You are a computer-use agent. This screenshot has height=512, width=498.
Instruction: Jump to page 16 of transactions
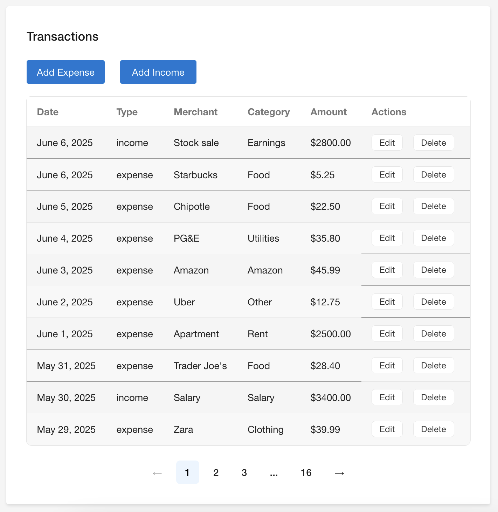click(306, 472)
